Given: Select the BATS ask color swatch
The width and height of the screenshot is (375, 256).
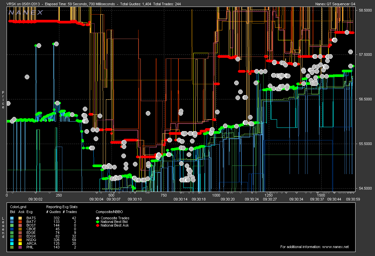Looking at the screenshot, I should click(x=20, y=218).
